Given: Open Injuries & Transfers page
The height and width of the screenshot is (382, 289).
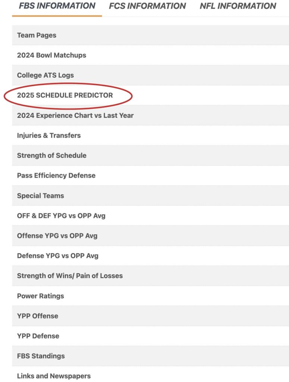Looking at the screenshot, I should pyautogui.click(x=49, y=136).
